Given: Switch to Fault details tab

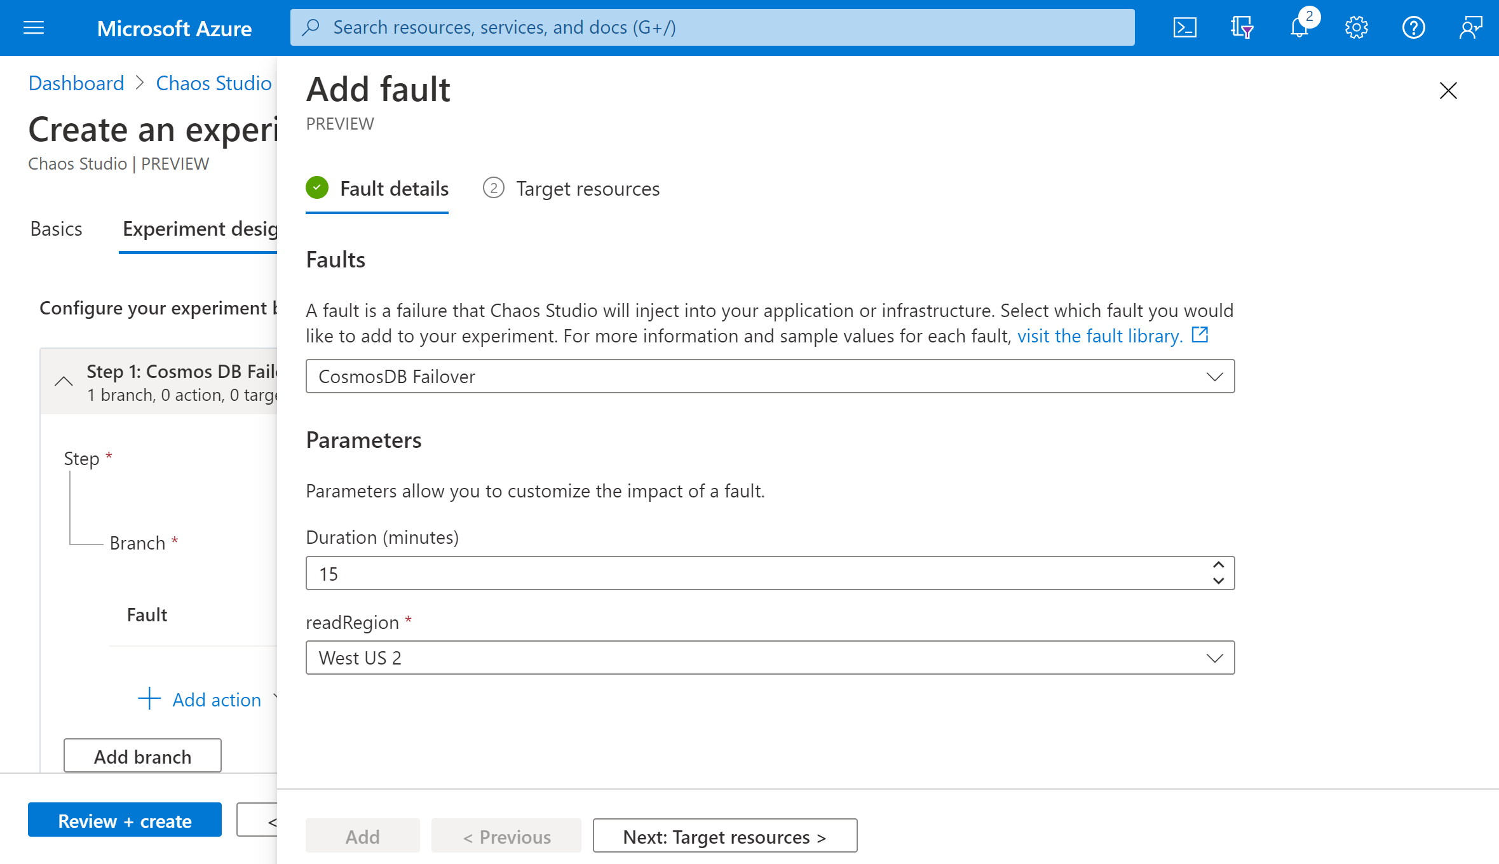Looking at the screenshot, I should (395, 189).
